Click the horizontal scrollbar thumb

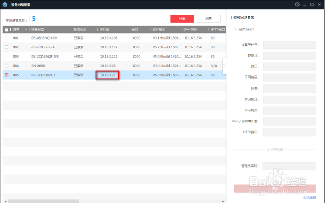44,202
